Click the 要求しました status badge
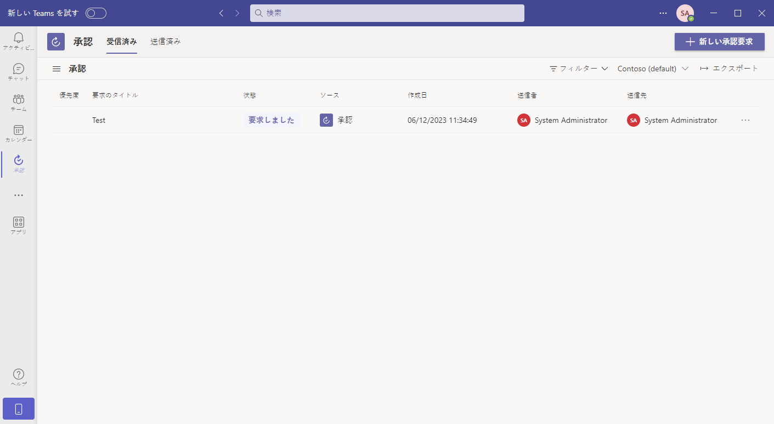This screenshot has width=774, height=424. point(272,120)
